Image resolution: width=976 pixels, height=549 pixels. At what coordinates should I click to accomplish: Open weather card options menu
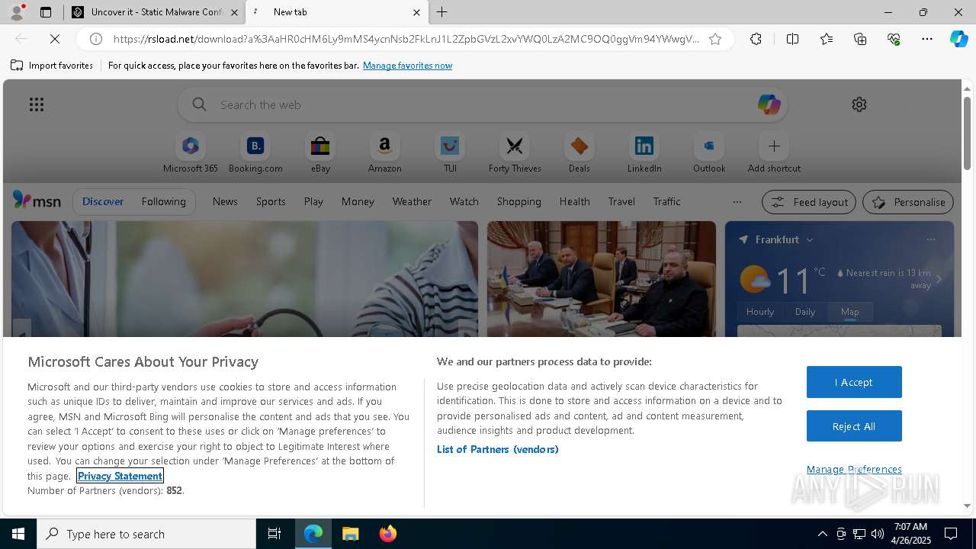pyautogui.click(x=930, y=239)
